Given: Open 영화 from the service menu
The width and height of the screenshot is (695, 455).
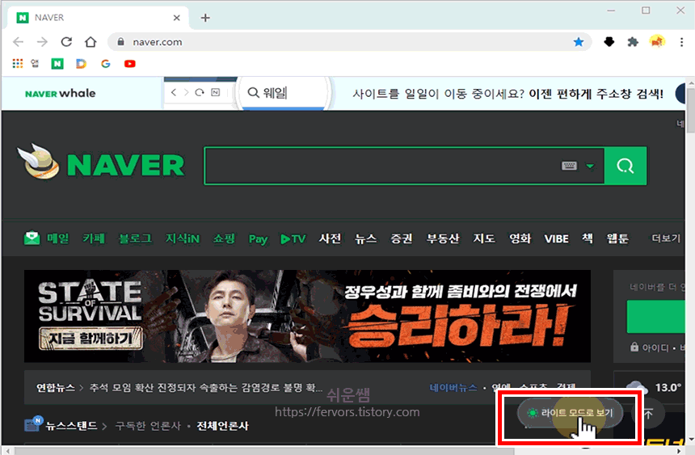Looking at the screenshot, I should click(520, 238).
